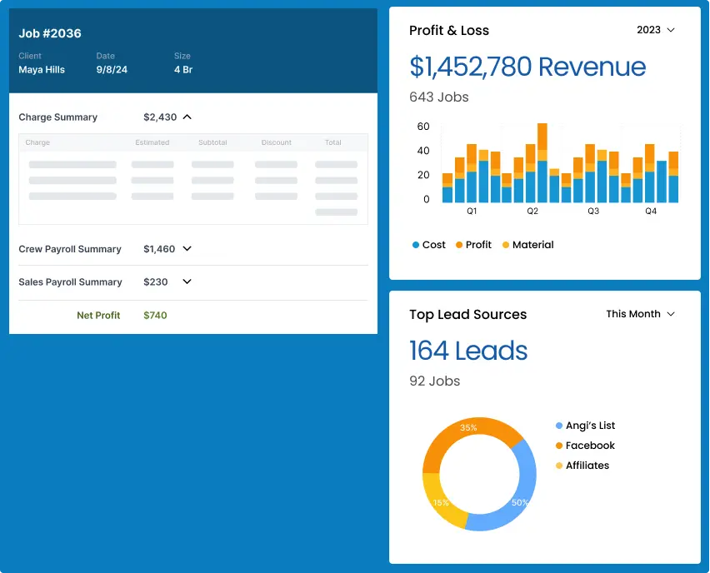This screenshot has width=710, height=573.
Task: Click the 15% yellow donut segment
Action: tap(440, 502)
